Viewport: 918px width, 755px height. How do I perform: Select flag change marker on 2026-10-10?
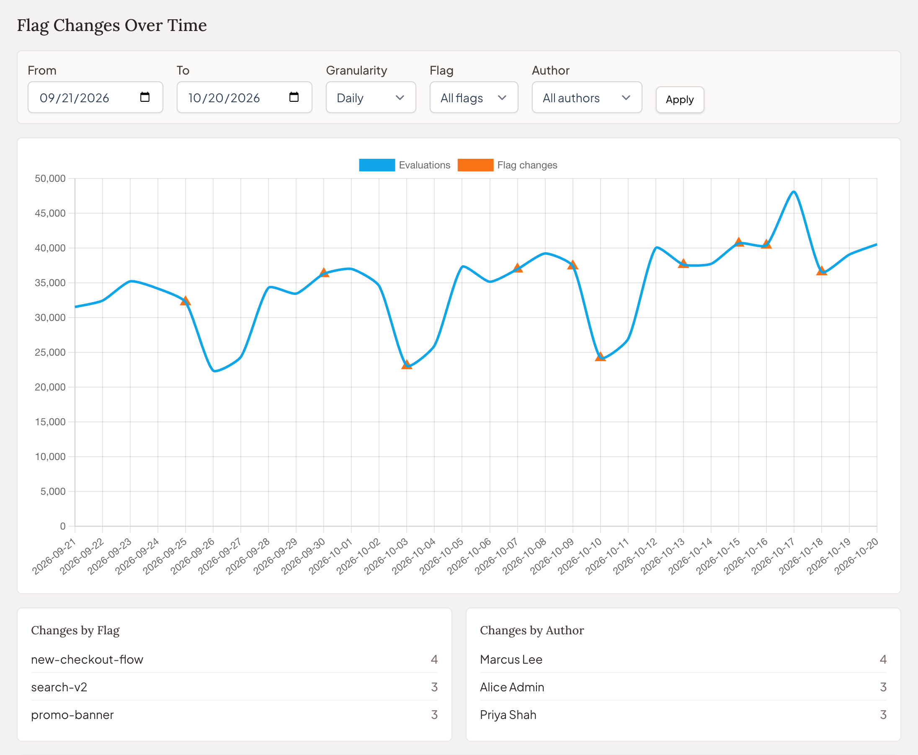(600, 356)
